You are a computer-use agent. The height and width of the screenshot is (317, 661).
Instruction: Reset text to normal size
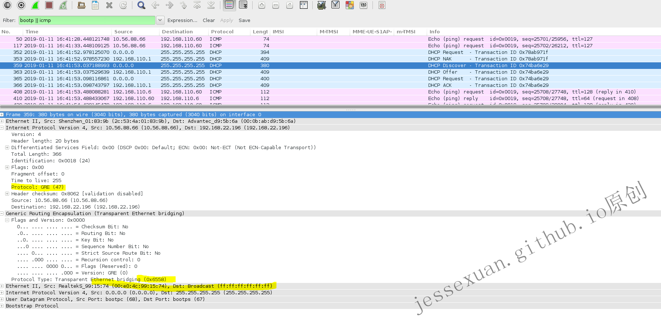(x=290, y=5)
